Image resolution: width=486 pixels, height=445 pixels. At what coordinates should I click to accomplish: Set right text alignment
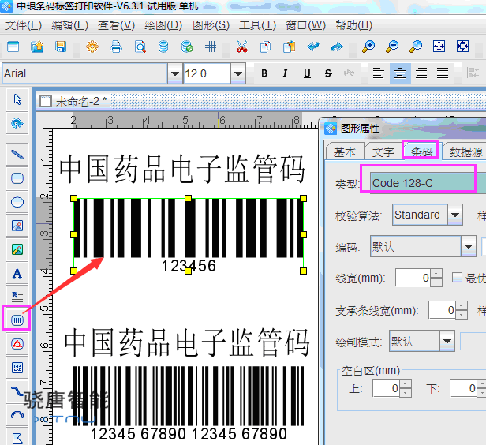tap(421, 73)
